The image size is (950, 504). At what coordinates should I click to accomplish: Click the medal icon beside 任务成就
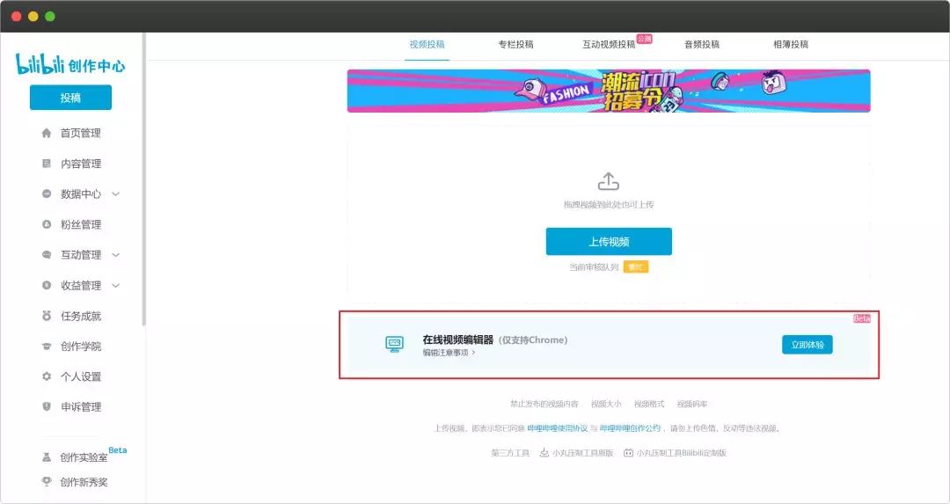coord(47,316)
